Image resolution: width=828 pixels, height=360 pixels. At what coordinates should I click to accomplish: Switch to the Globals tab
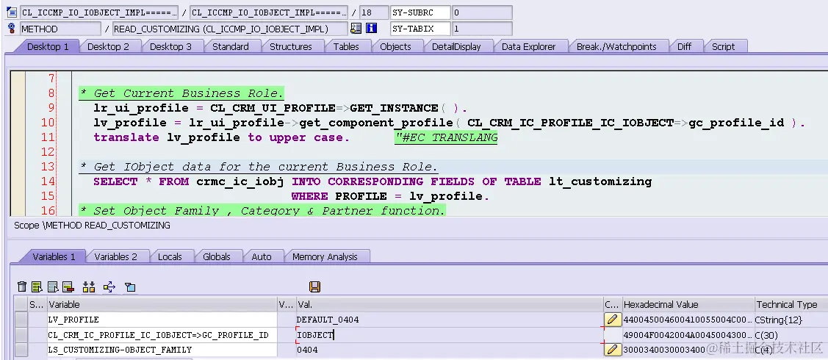pyautogui.click(x=217, y=256)
